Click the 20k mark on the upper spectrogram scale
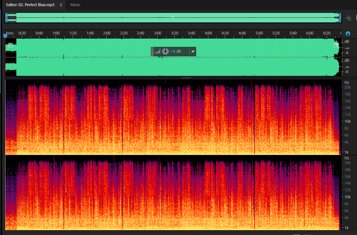This screenshot has width=357, height=235. 348,87
